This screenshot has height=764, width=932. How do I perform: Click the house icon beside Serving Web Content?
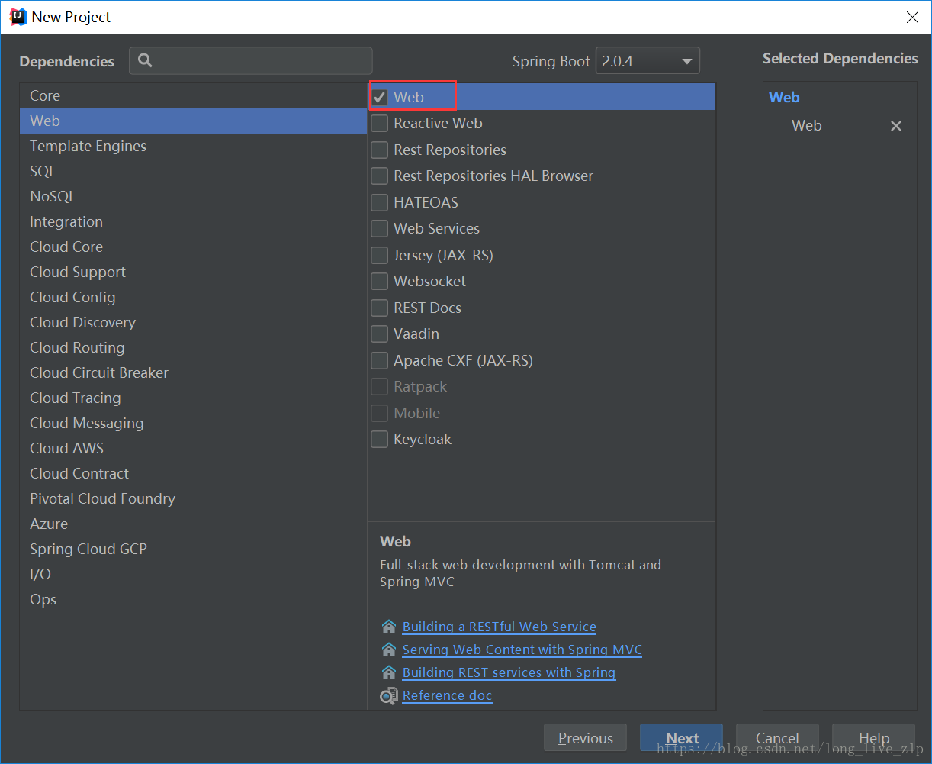point(389,650)
